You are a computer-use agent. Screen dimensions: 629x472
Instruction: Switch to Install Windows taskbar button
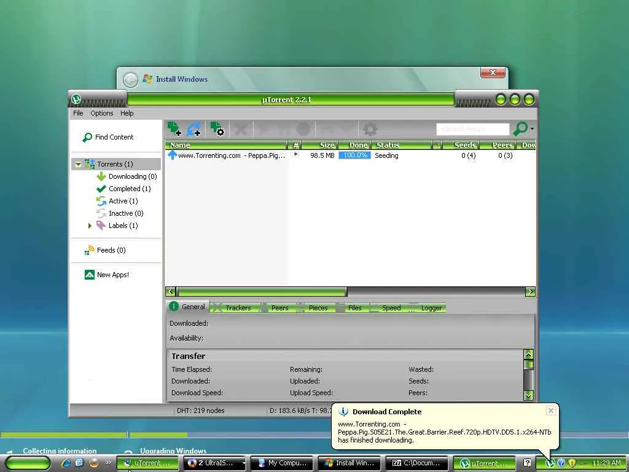(350, 463)
